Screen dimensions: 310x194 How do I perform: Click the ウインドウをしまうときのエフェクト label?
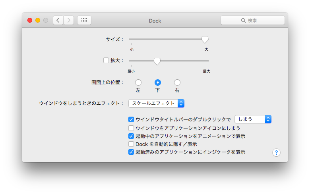pyautogui.click(x=81, y=103)
